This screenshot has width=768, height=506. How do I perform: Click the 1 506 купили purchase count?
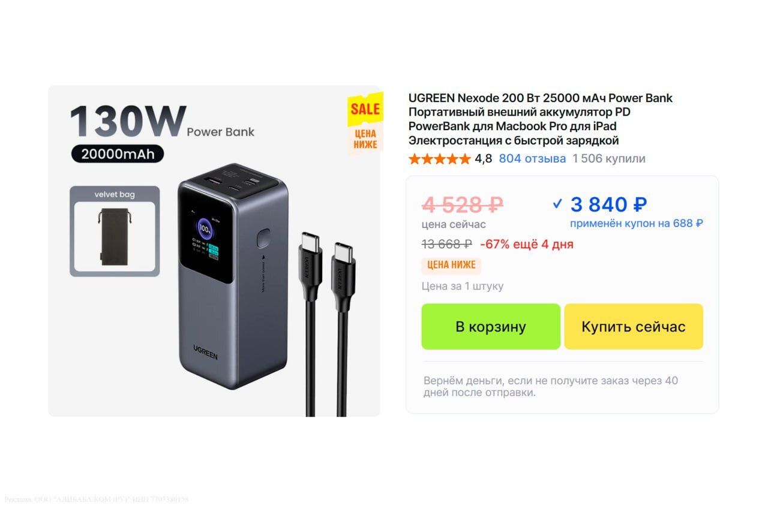(609, 159)
